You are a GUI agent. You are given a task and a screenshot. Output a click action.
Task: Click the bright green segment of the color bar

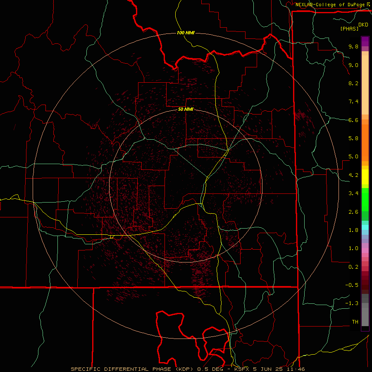(x=365, y=199)
